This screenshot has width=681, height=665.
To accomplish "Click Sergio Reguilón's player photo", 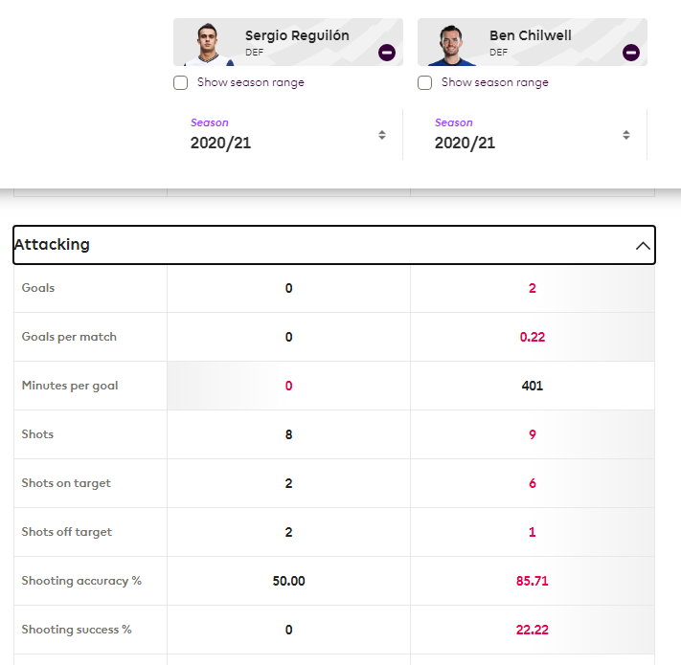I will [x=209, y=44].
